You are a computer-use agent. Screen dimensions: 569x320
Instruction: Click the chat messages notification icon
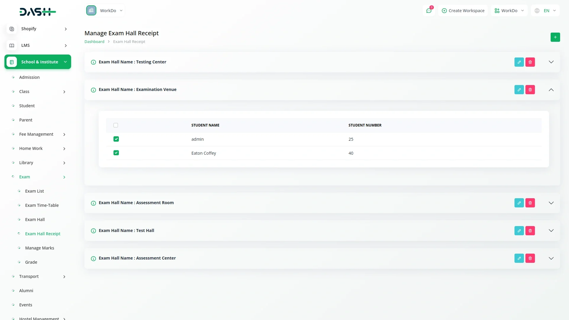click(x=429, y=11)
